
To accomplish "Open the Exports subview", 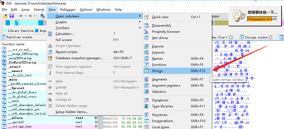I will pos(177,46).
